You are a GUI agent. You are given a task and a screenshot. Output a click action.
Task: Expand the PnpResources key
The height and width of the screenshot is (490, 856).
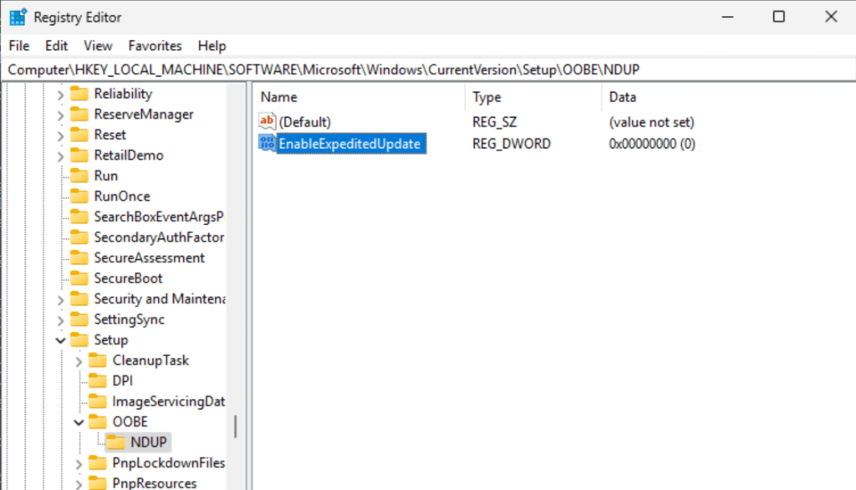coord(79,484)
